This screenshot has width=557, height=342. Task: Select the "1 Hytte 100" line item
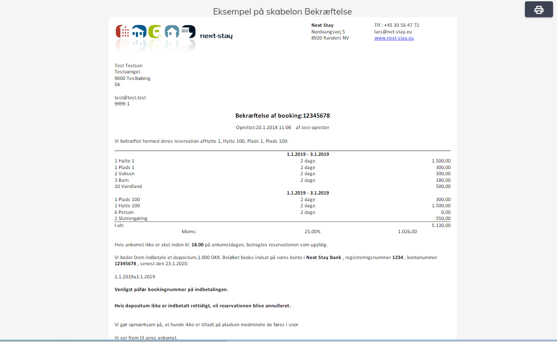point(127,206)
